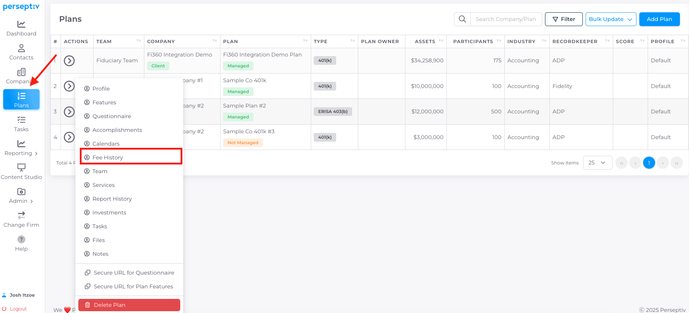This screenshot has width=689, height=313.
Task: Open Calendars menu entry
Action: pos(129,144)
